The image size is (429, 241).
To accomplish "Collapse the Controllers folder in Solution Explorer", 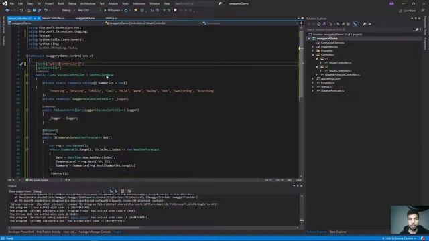I will tap(313, 55).
